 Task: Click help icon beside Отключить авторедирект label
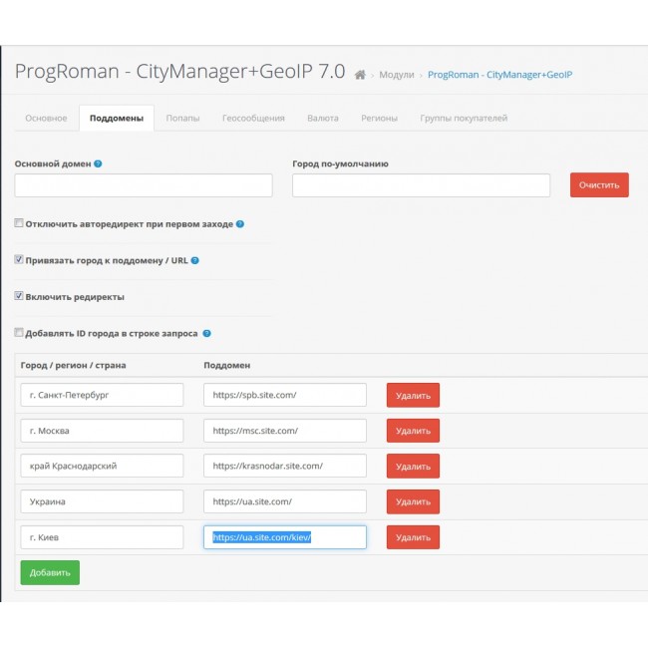tap(240, 224)
